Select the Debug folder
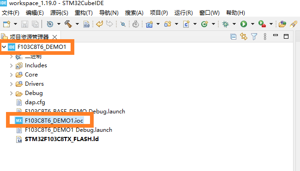Viewport: 300px width, 171px height. tap(34, 93)
